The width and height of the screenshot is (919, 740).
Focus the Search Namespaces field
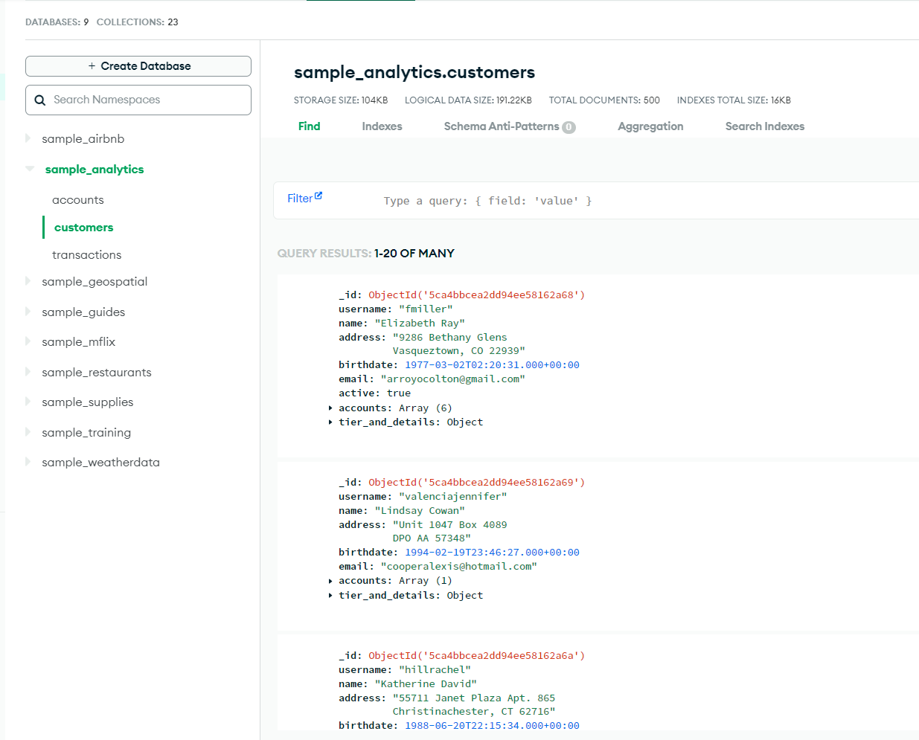point(138,100)
